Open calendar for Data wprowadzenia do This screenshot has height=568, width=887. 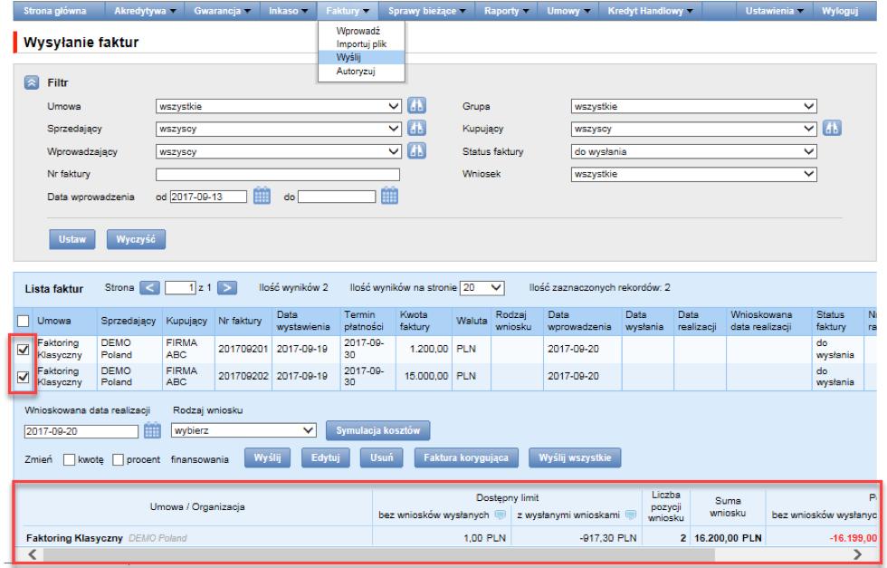point(389,196)
